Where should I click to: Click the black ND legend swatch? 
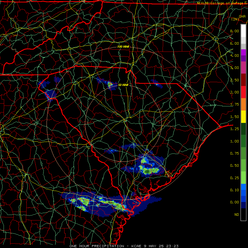pos(243,214)
